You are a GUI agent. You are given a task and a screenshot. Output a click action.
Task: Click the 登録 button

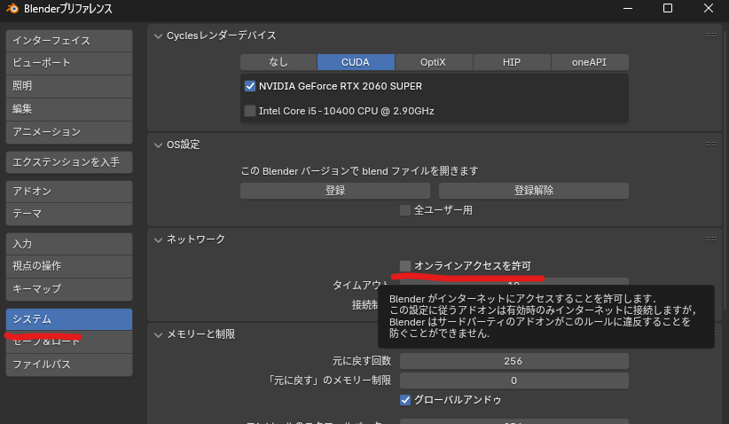335,191
